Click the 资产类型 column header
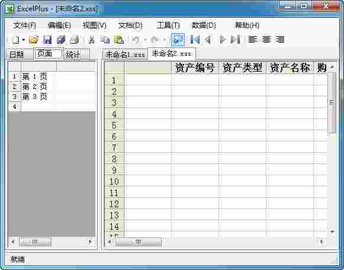 242,67
